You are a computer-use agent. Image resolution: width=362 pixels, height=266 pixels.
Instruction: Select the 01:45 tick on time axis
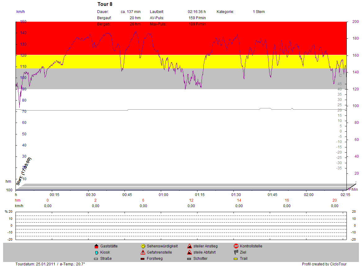click(272, 195)
